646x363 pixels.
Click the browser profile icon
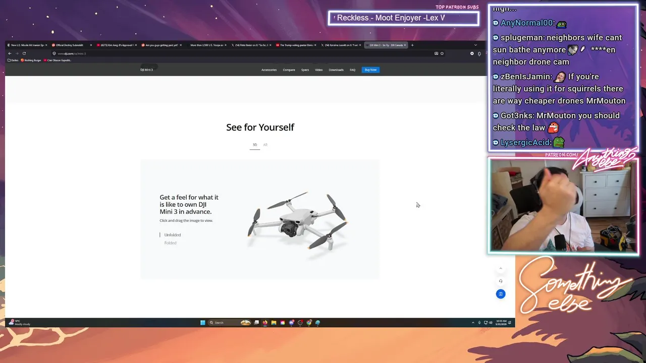pyautogui.click(x=472, y=53)
